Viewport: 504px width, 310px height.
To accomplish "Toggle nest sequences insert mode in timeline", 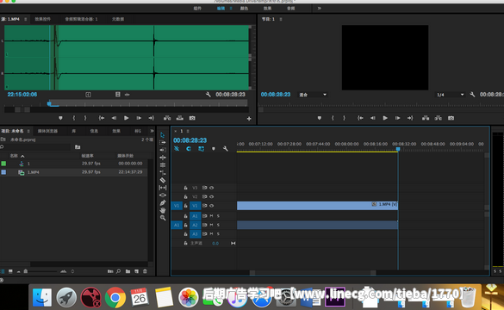I will (177, 148).
